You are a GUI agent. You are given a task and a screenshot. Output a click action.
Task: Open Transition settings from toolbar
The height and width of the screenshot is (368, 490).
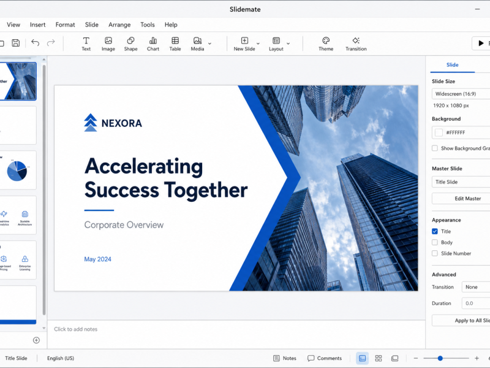click(x=356, y=44)
